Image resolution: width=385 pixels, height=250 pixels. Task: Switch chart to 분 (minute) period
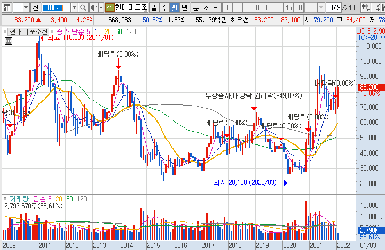coord(195,7)
